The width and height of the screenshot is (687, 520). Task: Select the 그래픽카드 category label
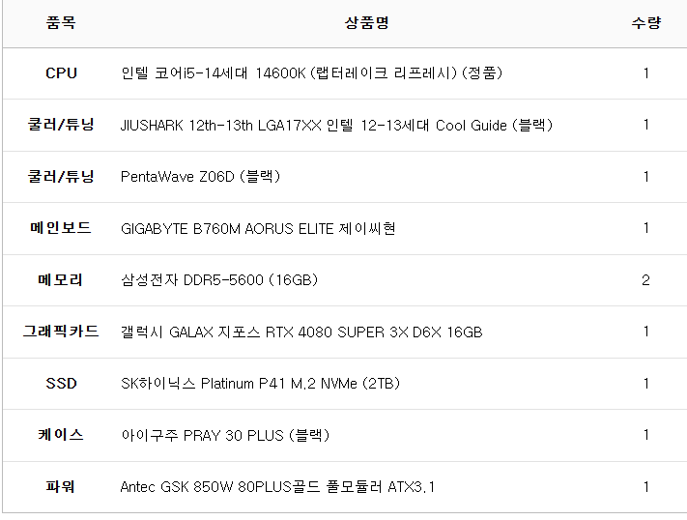61,332
